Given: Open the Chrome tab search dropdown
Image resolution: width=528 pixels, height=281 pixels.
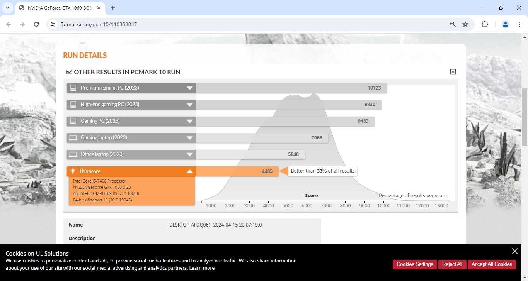Looking at the screenshot, I should (7, 8).
